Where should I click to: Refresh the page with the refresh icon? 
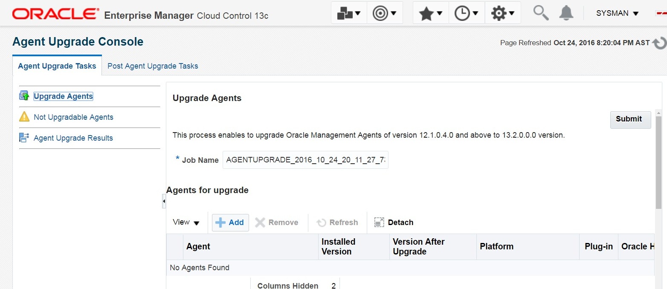click(659, 43)
